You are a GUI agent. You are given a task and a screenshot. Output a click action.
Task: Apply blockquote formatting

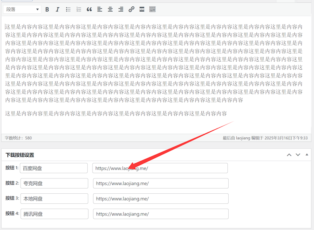tap(89, 9)
